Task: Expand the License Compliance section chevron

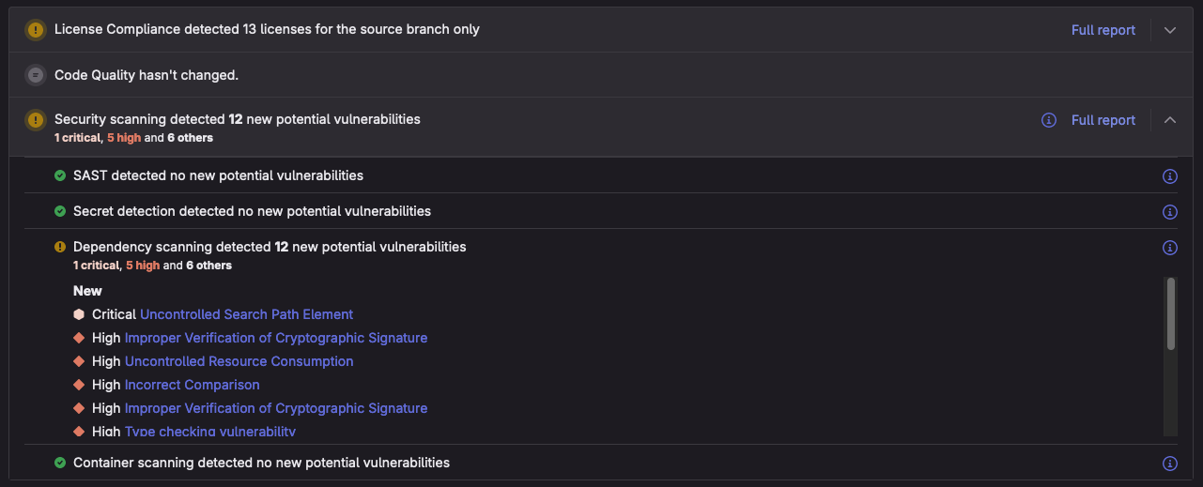Action: click(1170, 30)
